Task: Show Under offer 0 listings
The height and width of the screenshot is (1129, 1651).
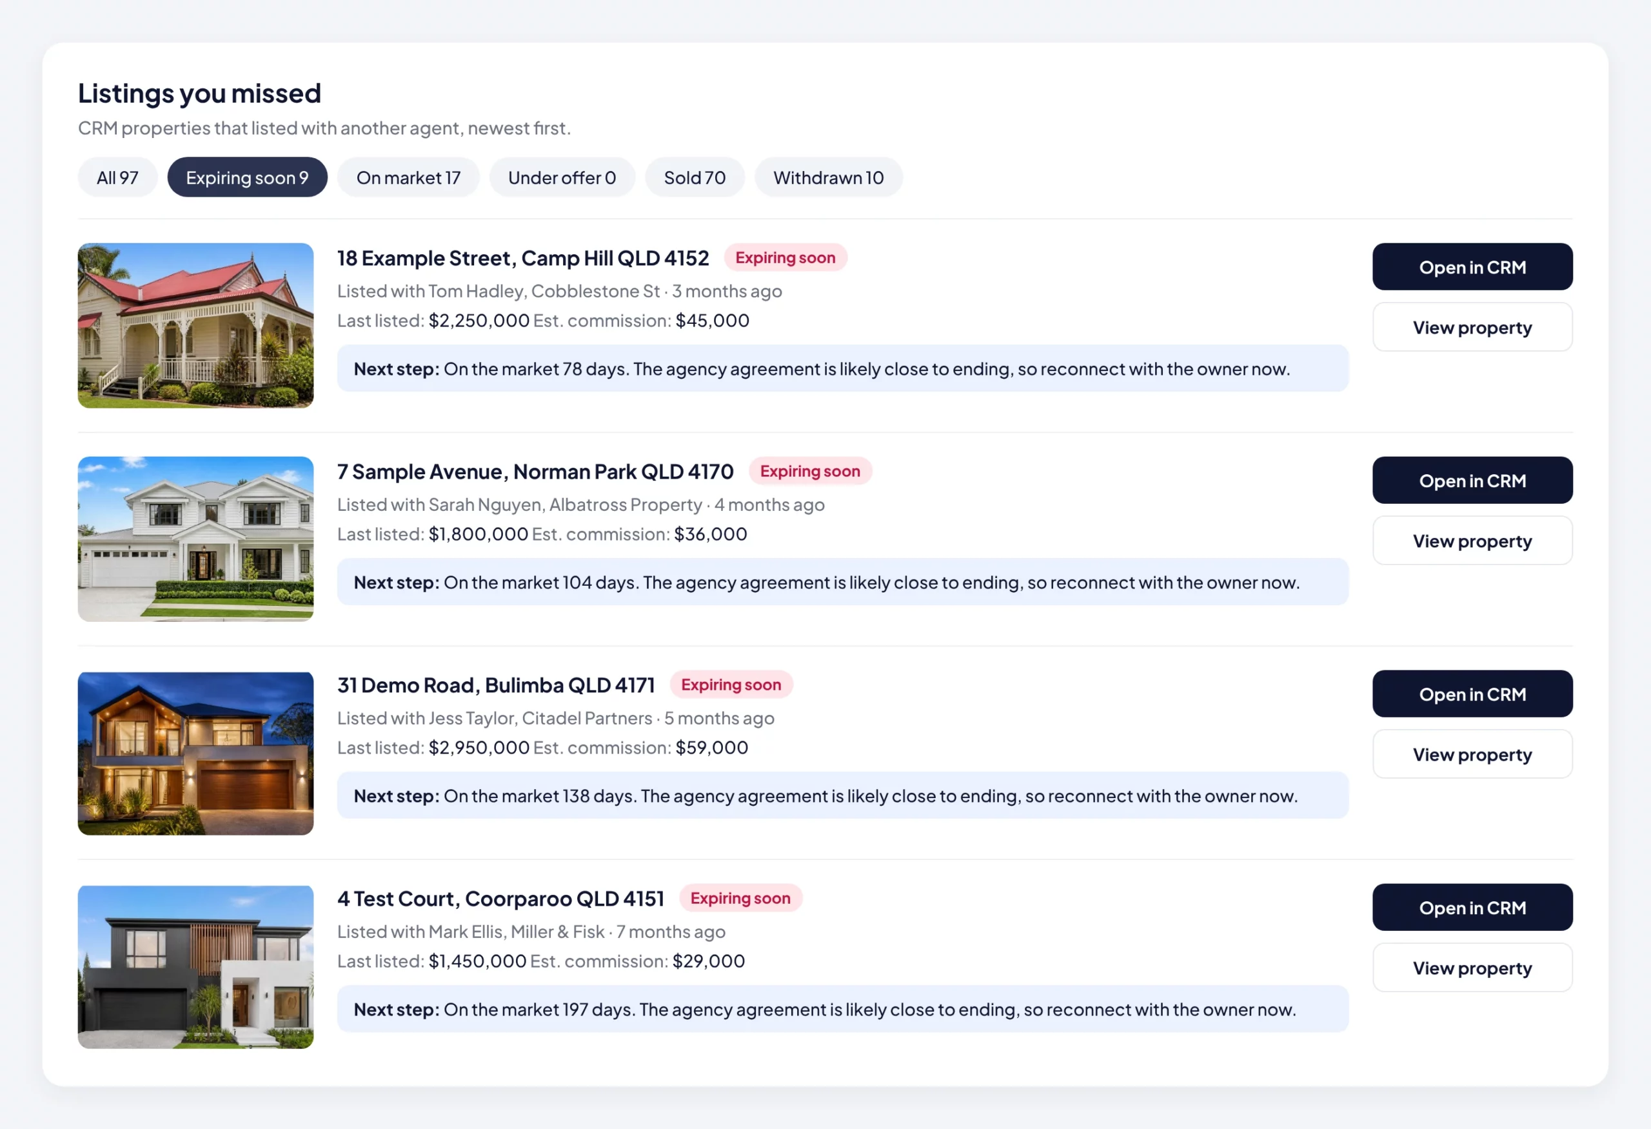Action: coord(562,177)
